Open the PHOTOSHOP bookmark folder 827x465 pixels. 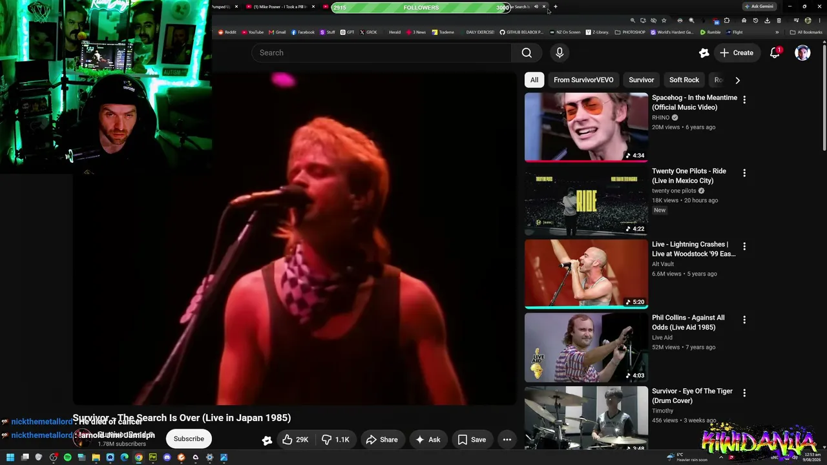630,32
